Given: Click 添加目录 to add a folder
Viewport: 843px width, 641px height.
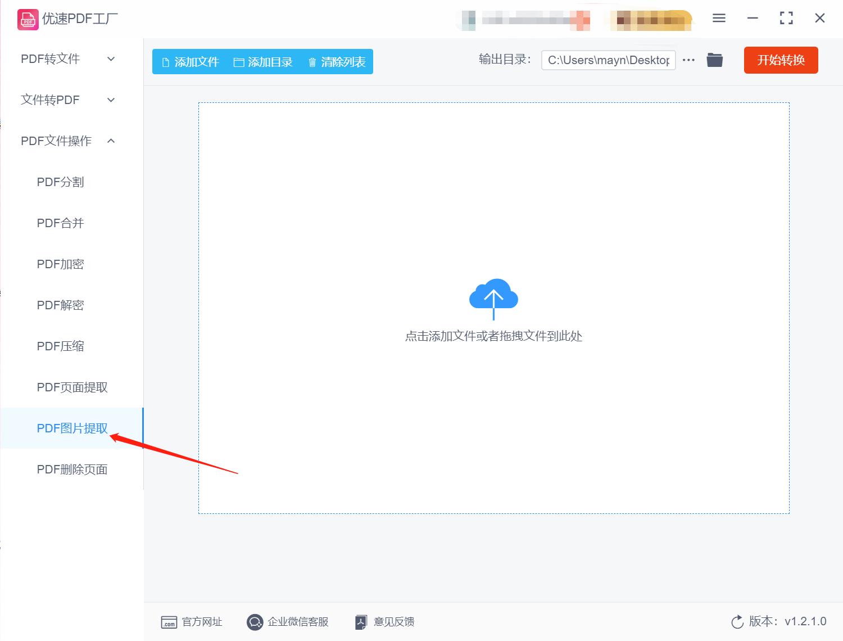Looking at the screenshot, I should tap(263, 62).
